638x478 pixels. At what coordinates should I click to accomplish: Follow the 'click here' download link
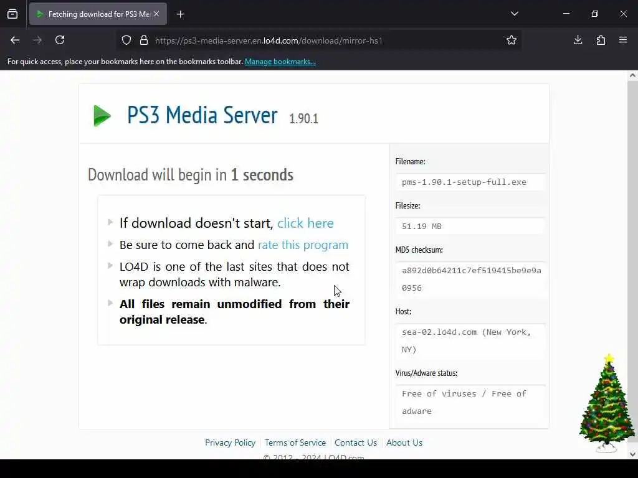point(305,223)
